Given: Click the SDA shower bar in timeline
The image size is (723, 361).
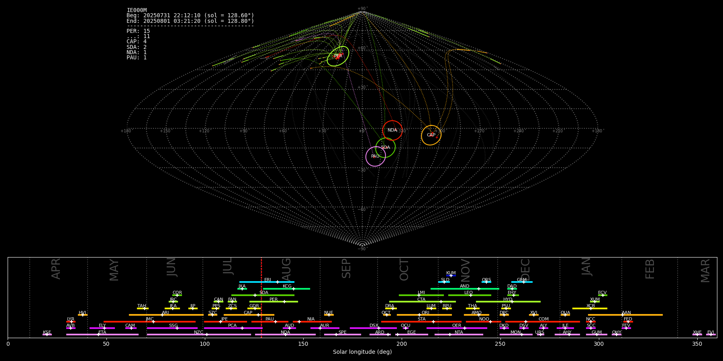Looking at the screenshot, I should pos(263,295).
